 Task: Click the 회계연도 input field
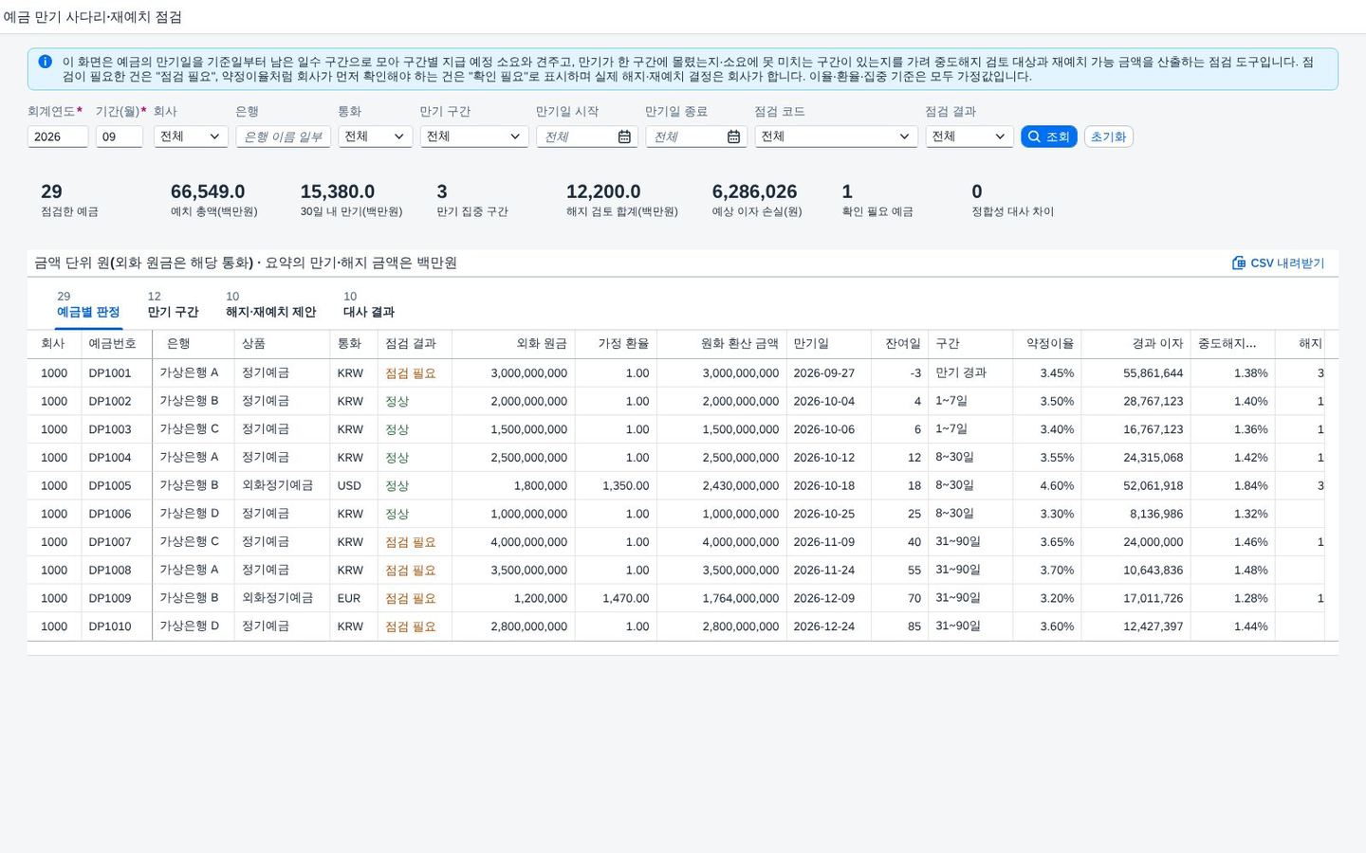(58, 136)
